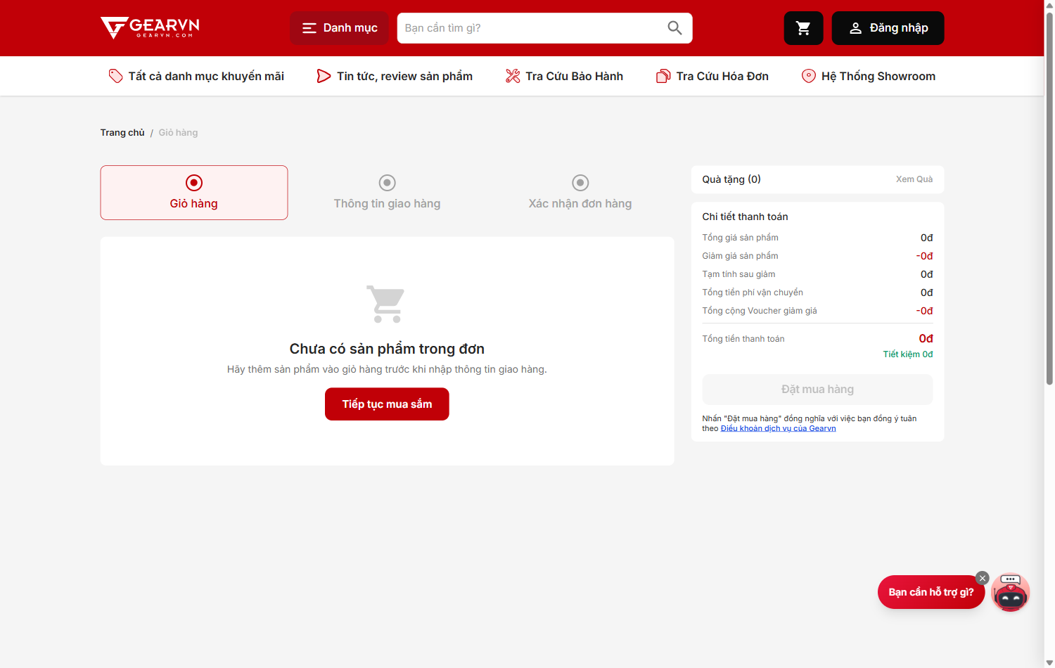
Task: Open Điều khoản dịch vụ của Gearvn link
Action: coord(779,428)
